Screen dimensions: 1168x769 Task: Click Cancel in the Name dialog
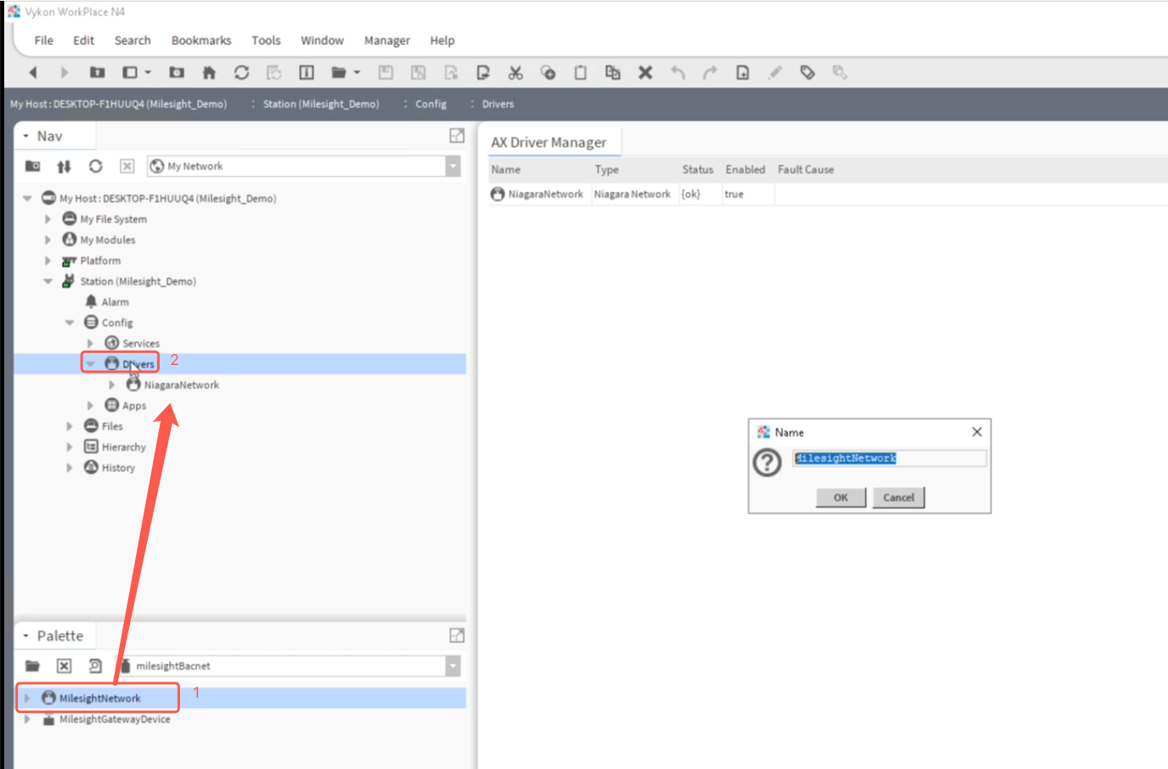point(899,497)
